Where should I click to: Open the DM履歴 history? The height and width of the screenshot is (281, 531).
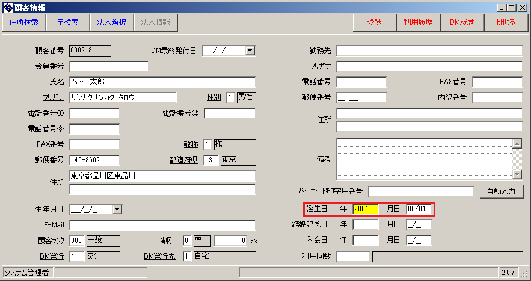(x=462, y=22)
